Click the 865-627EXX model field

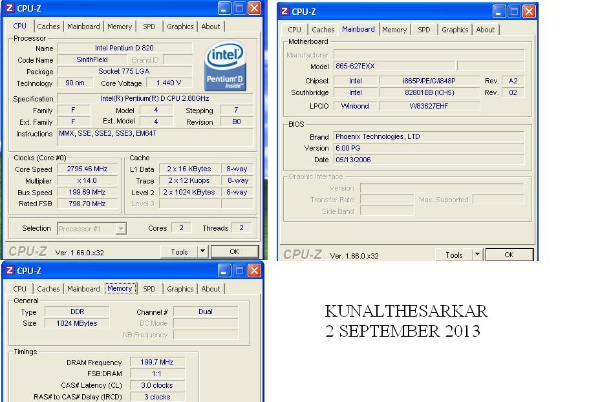pyautogui.click(x=394, y=66)
